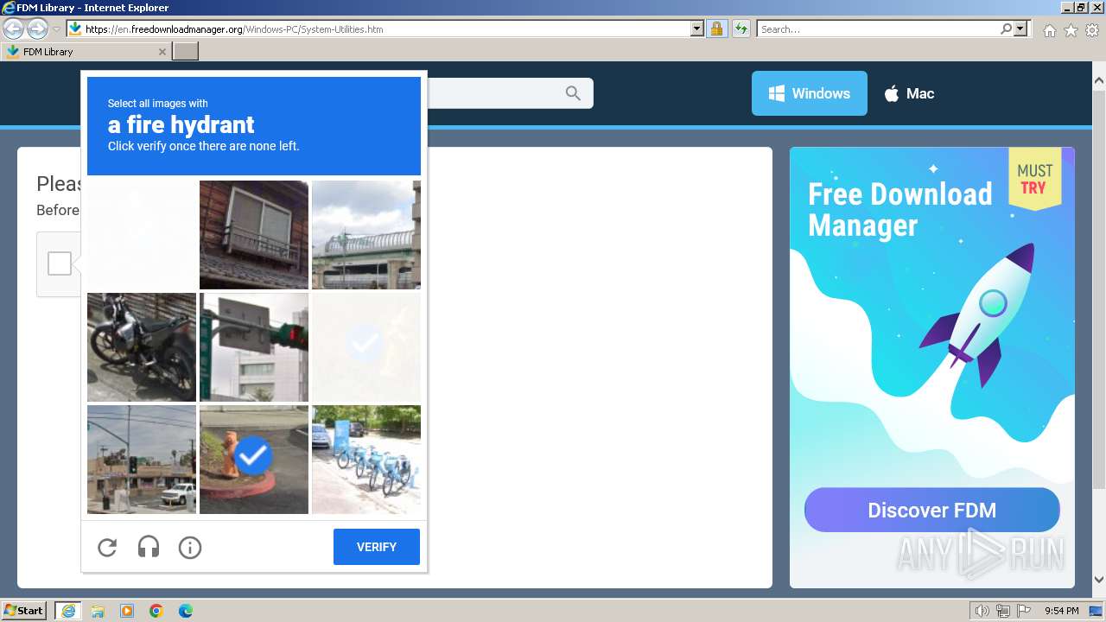Click the VERIFY button

pyautogui.click(x=377, y=547)
